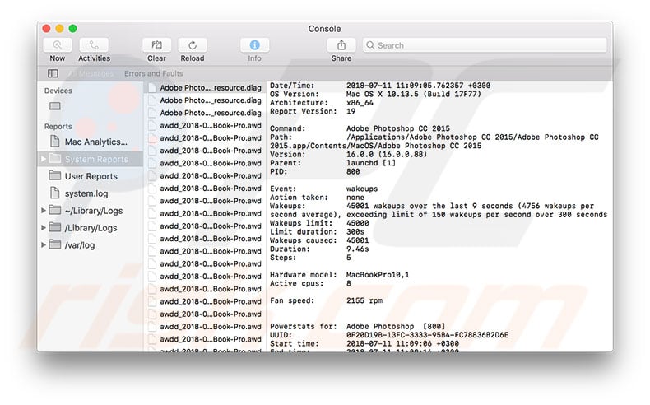Select the first Adobe Photoshop resource.diag report

(211, 87)
